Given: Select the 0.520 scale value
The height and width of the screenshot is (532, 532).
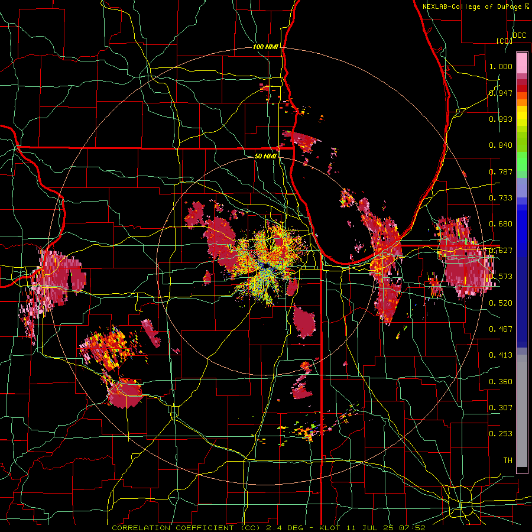Looking at the screenshot, I should point(501,303).
